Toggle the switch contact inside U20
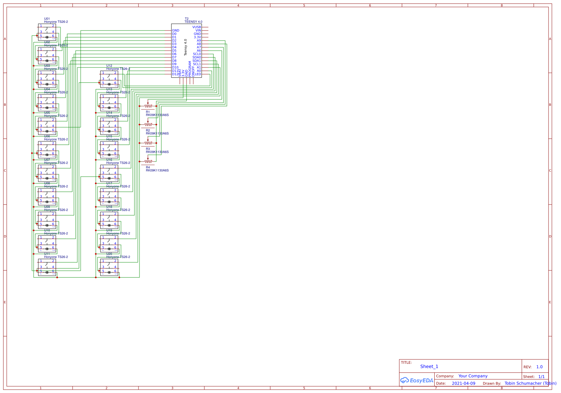The image size is (561, 393). coord(109,264)
